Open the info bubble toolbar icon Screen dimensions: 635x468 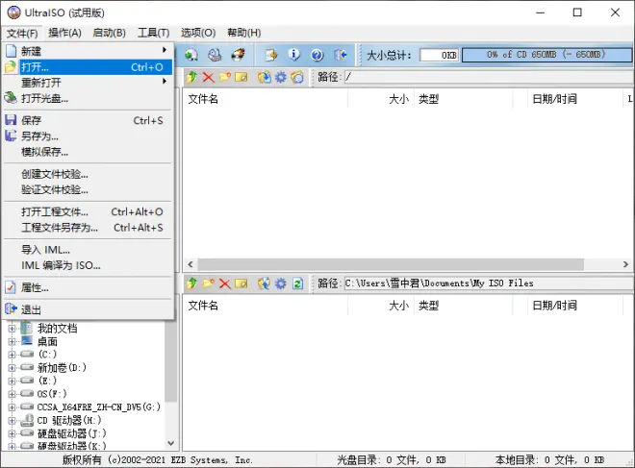click(x=294, y=55)
